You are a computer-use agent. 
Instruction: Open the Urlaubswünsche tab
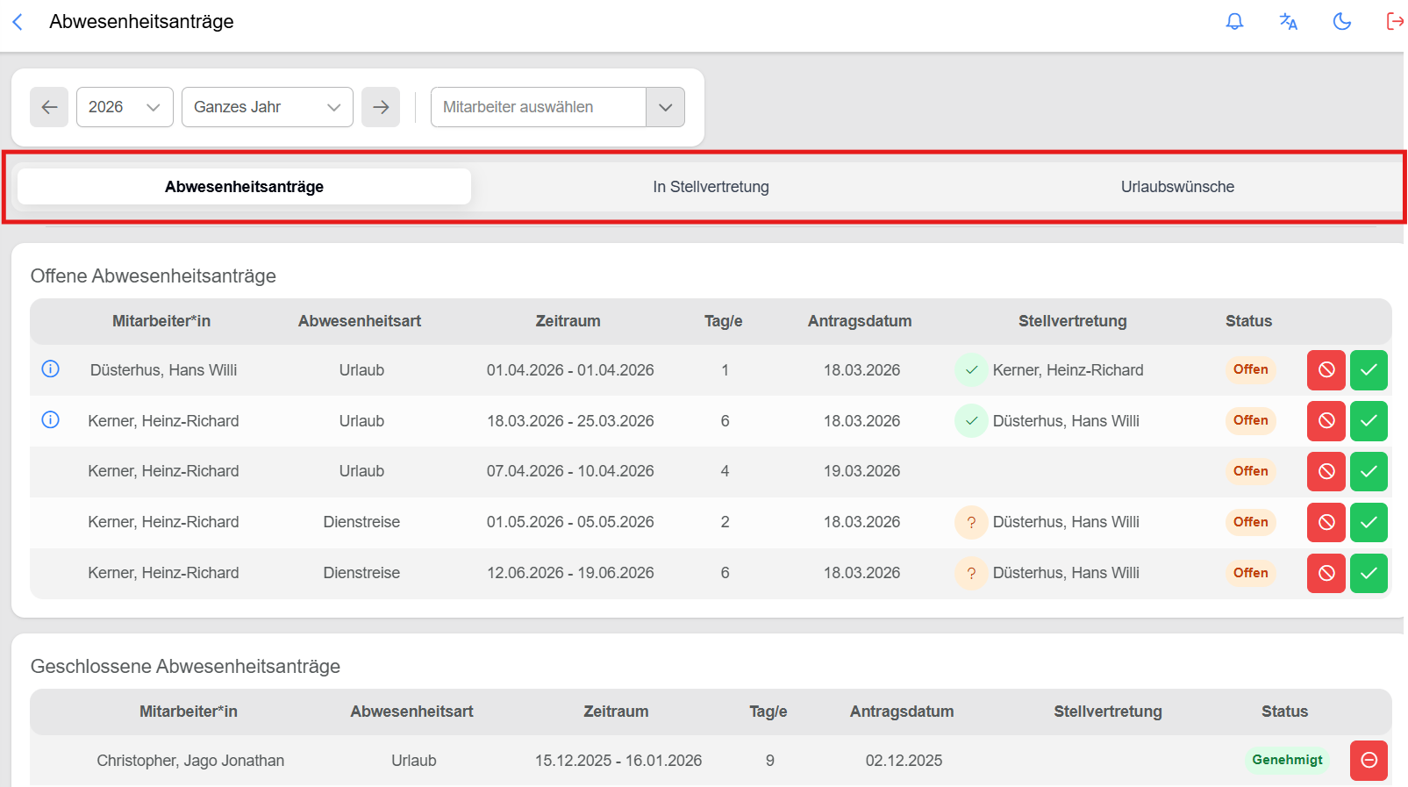point(1177,187)
